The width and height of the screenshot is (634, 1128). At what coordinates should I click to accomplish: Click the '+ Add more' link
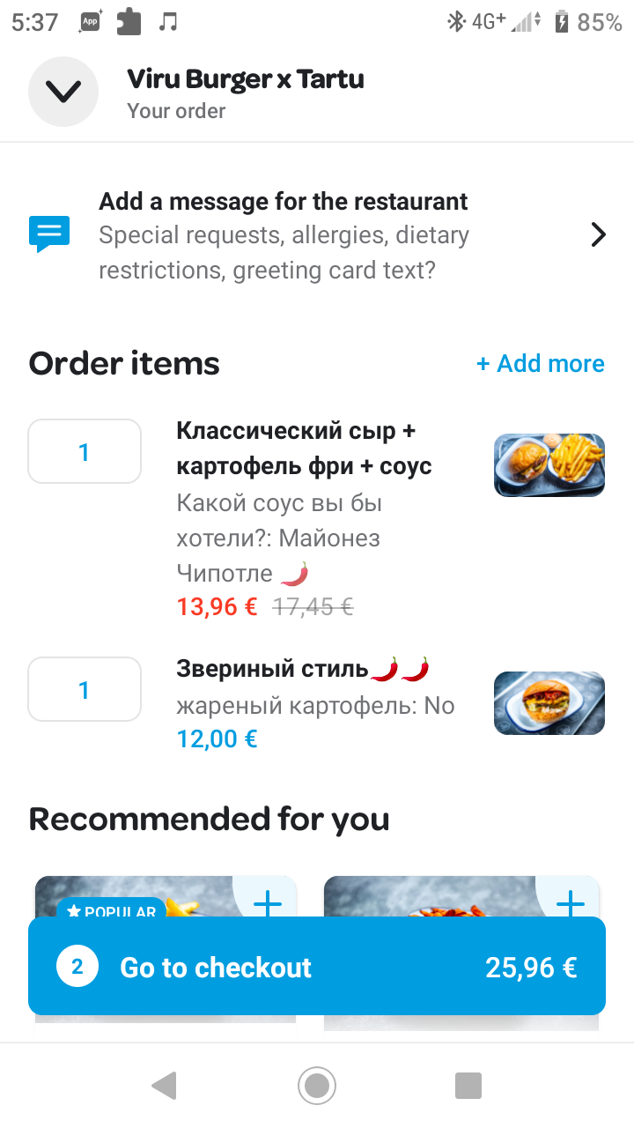[540, 363]
